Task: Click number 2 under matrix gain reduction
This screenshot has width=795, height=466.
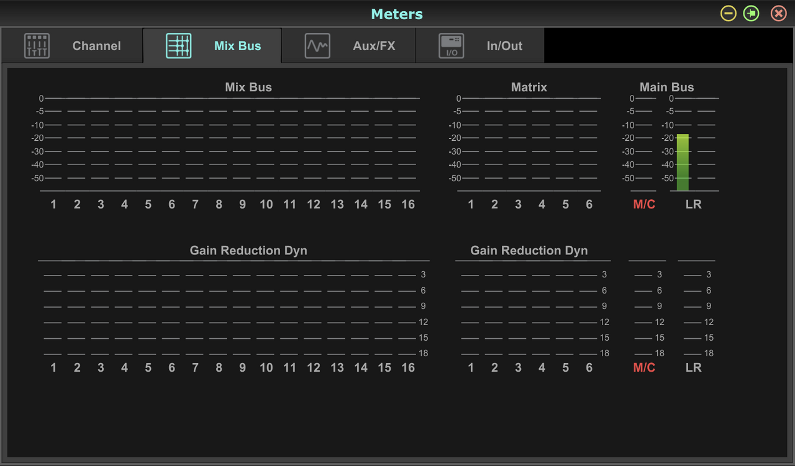Action: 494,367
